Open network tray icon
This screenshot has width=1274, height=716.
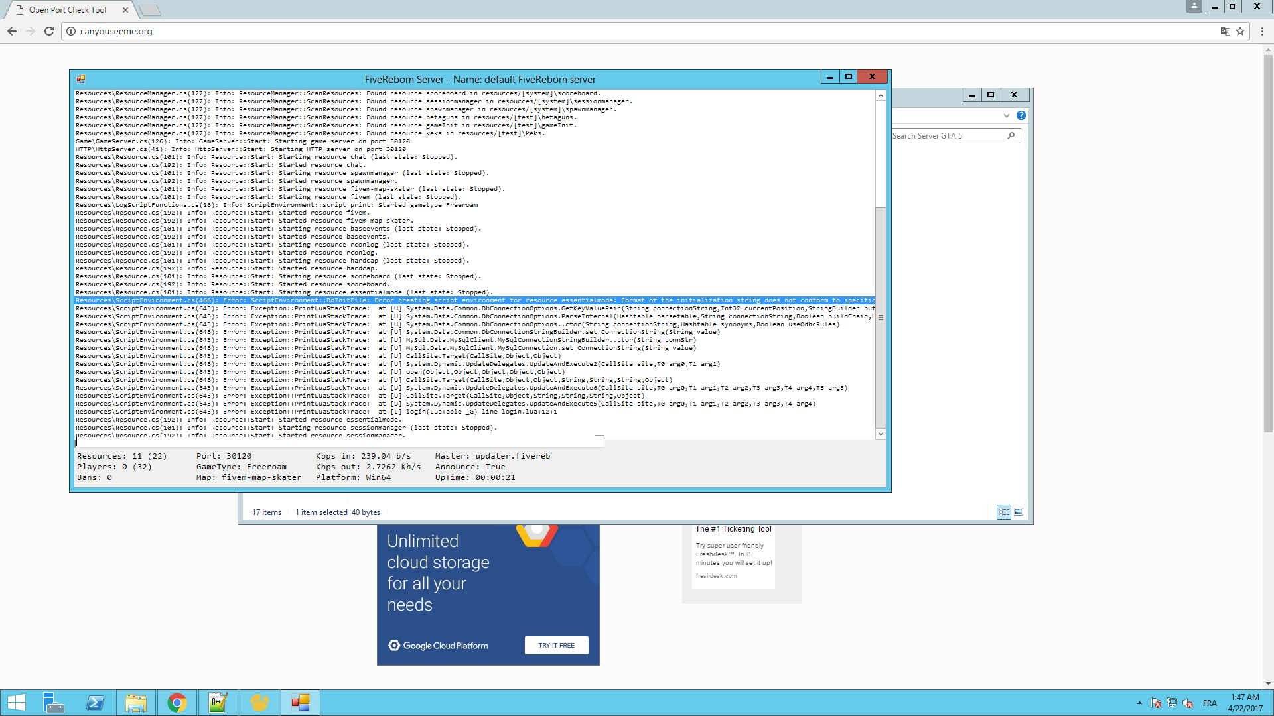point(1172,703)
